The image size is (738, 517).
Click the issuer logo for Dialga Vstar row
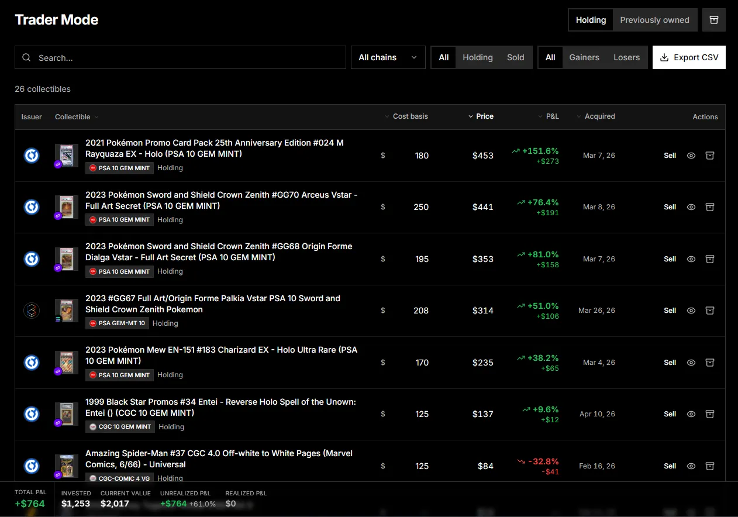(x=32, y=258)
